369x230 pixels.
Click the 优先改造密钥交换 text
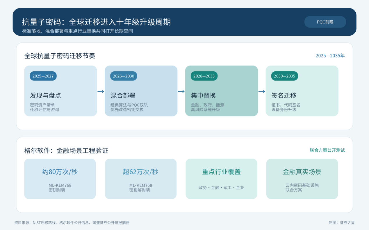127,110
